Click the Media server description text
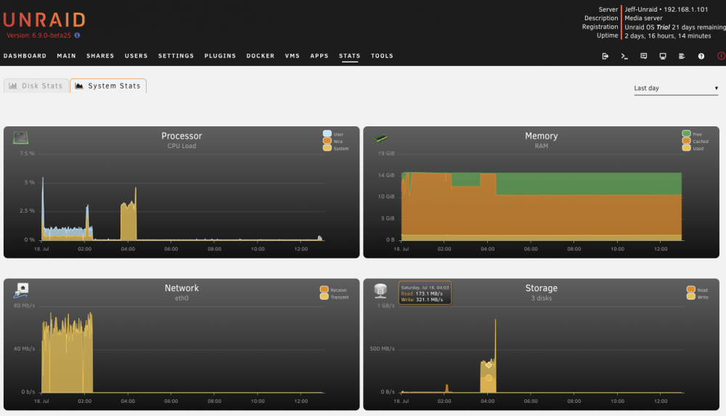 643,18
